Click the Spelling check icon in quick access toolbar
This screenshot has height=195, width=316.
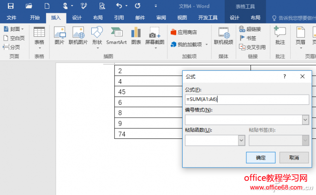(x=83, y=6)
